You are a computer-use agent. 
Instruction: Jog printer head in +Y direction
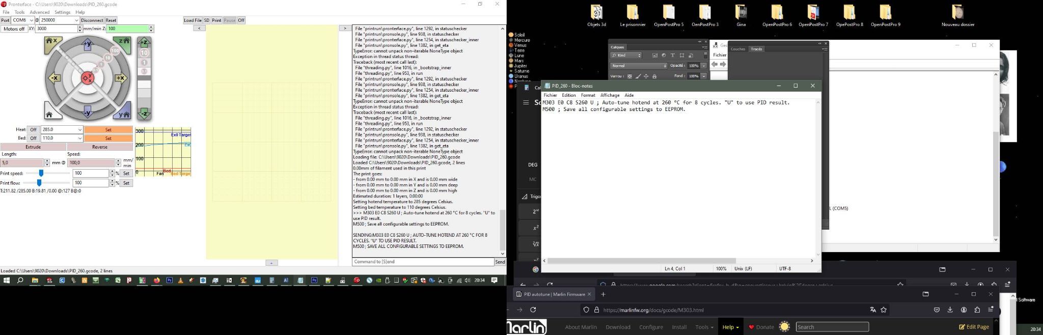(x=88, y=44)
